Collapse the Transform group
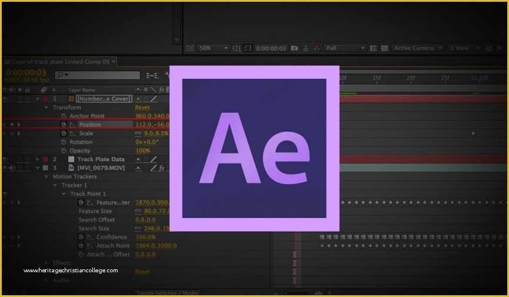The height and width of the screenshot is (297, 509). tap(46, 108)
